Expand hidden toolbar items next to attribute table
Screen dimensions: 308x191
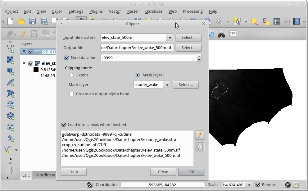pyautogui.click(x=285, y=21)
